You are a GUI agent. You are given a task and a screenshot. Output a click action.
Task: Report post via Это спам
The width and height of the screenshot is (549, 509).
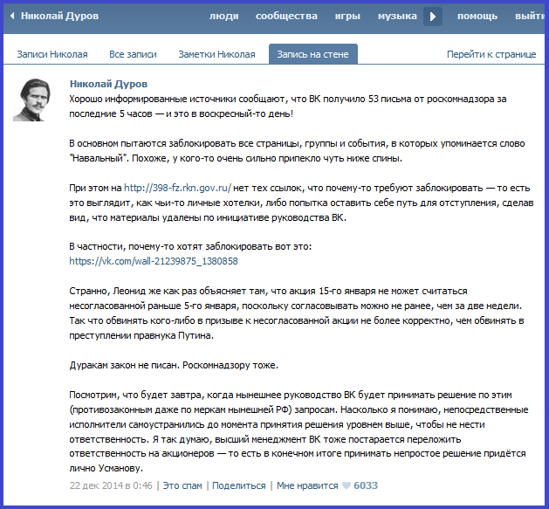point(182,485)
